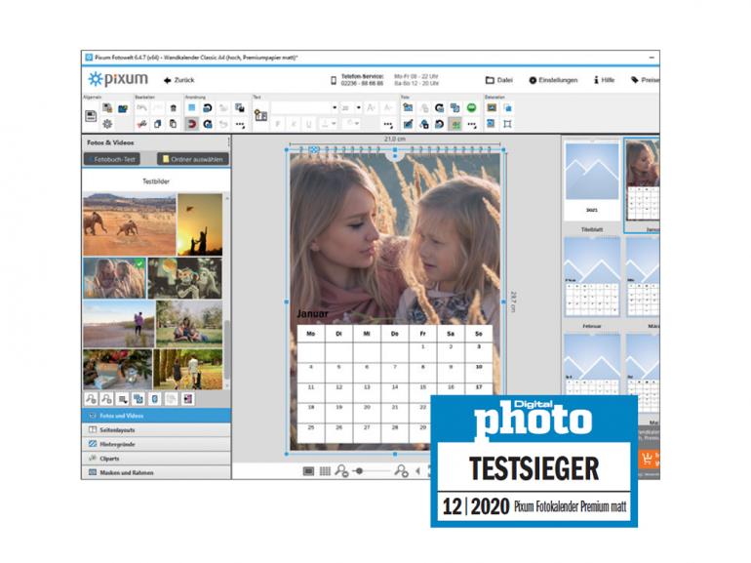
Task: Click the paste clipboard icon in Bearbeiten group
Action: pyautogui.click(x=174, y=124)
